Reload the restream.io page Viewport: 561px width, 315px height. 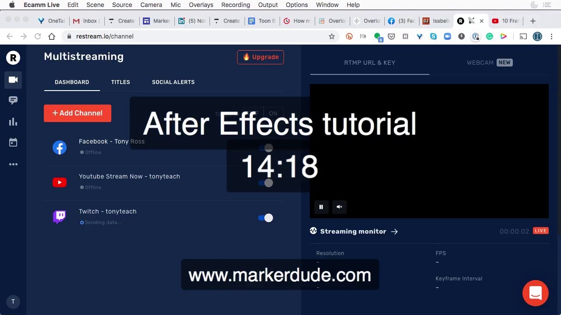point(38,36)
